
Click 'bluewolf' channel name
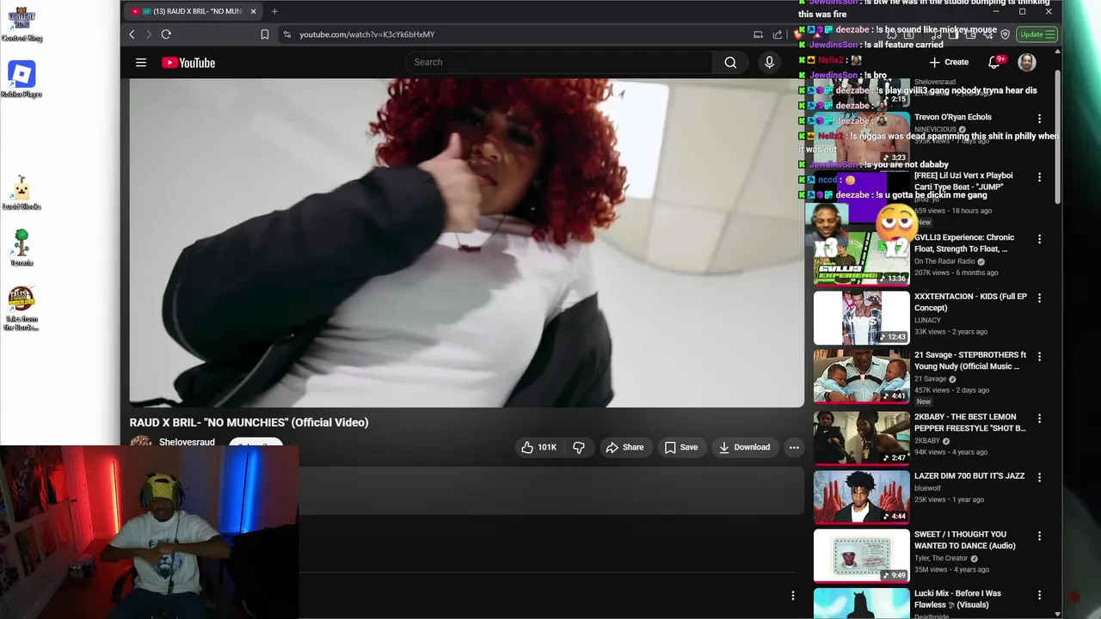[927, 488]
